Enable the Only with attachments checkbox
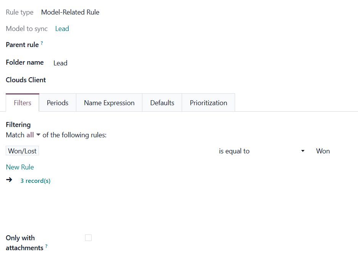Image resolution: width=358 pixels, height=267 pixels. click(88, 238)
